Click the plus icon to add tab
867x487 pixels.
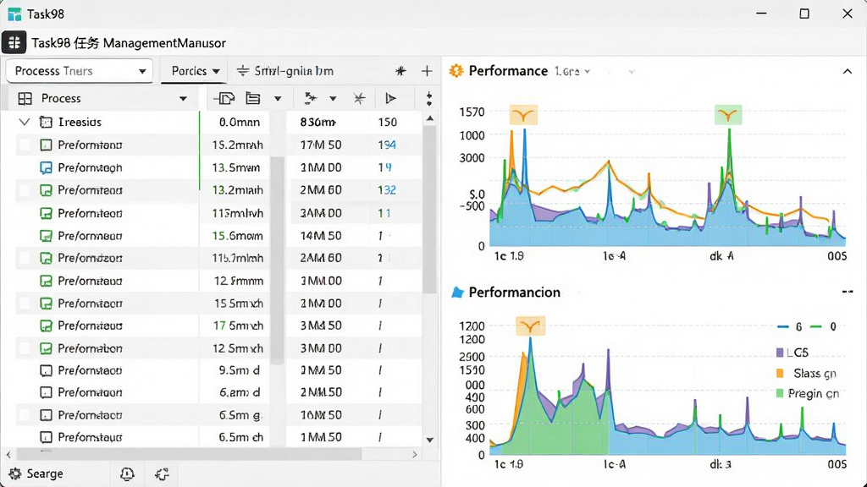pos(427,71)
